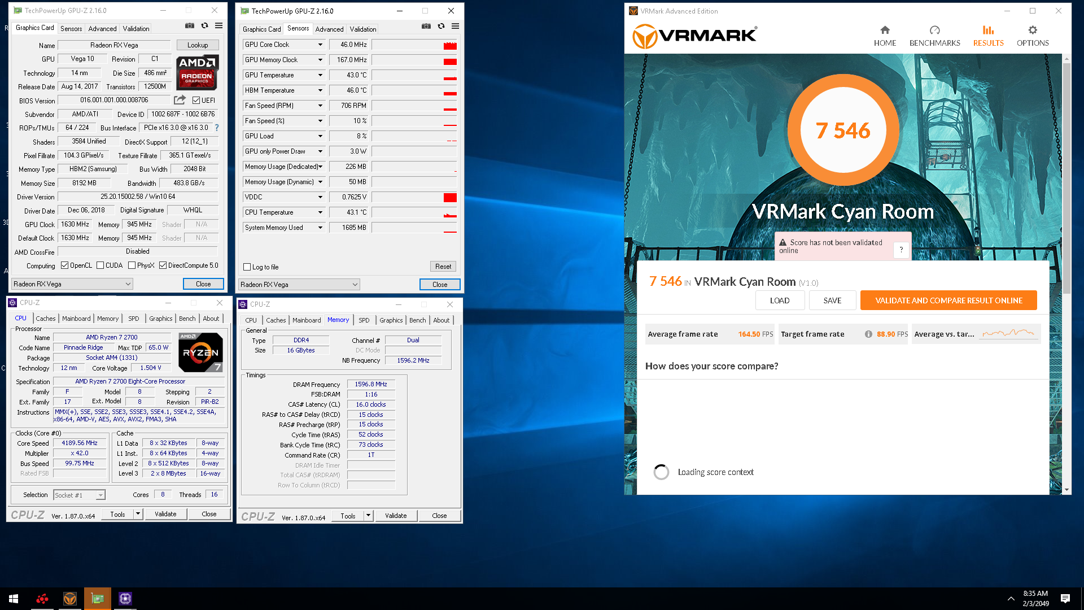
Task: Open Radeon RX Vega dropdown in Graphics Card window
Action: point(72,284)
